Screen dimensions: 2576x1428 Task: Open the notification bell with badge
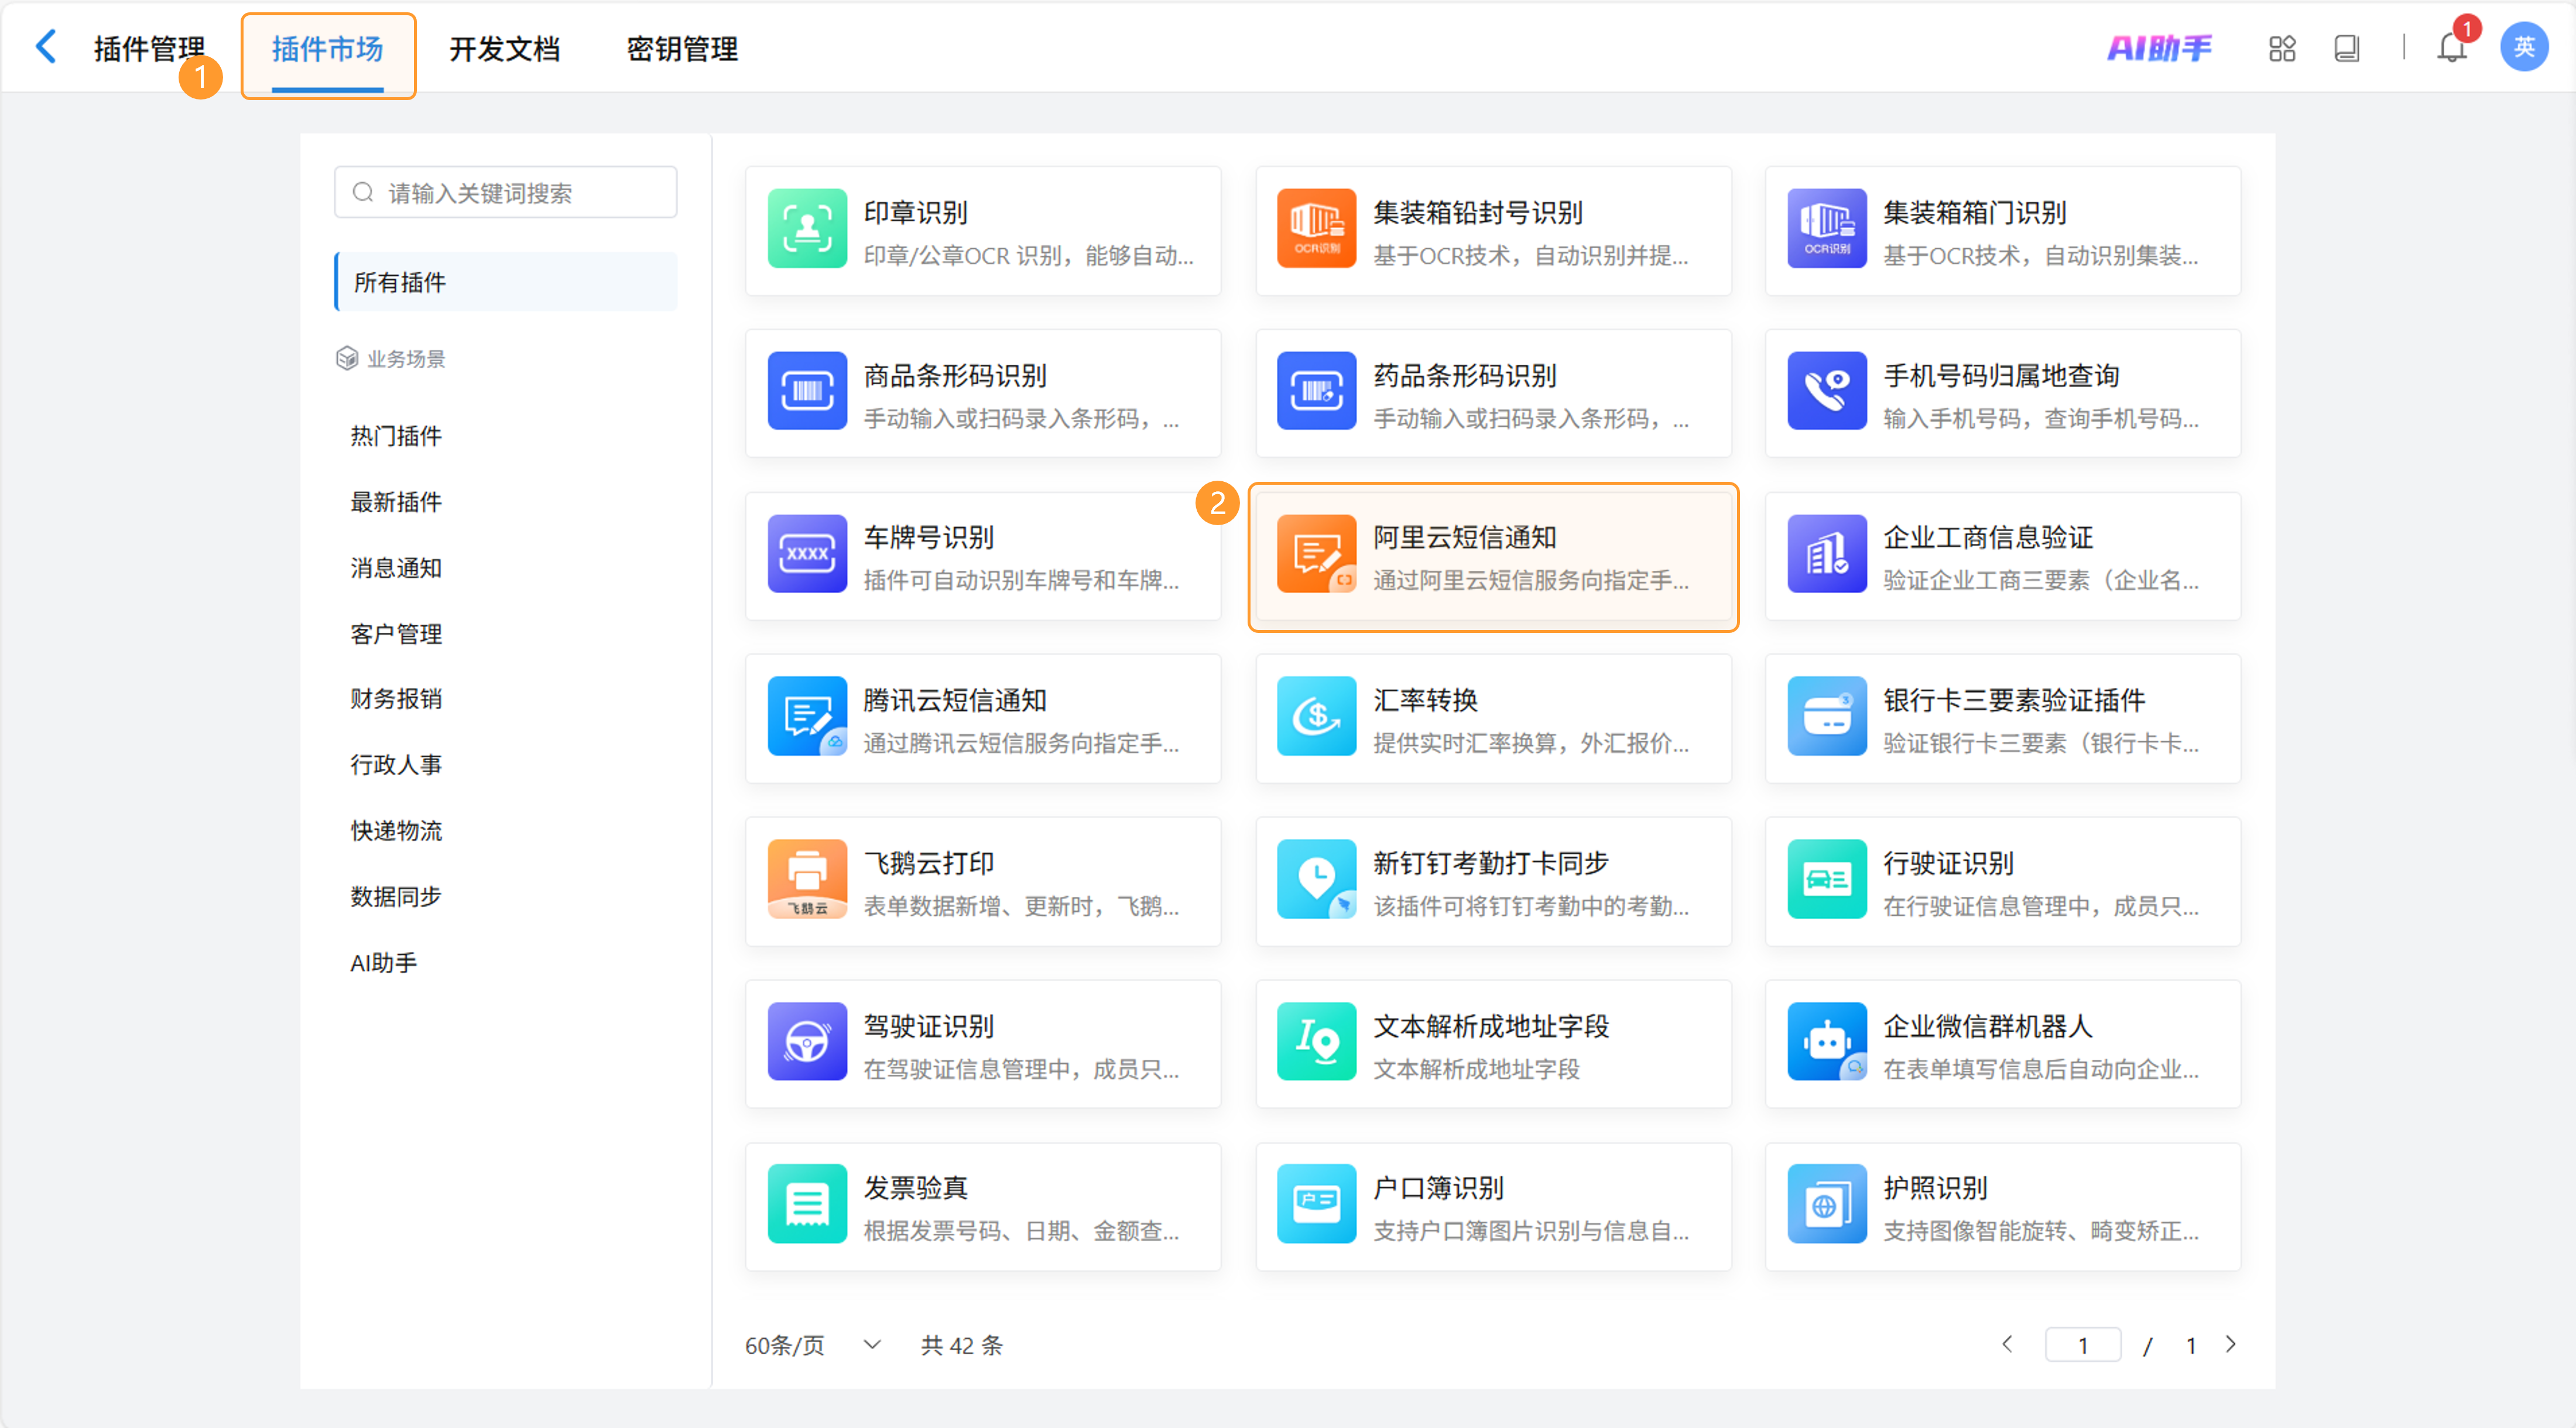click(x=2451, y=47)
